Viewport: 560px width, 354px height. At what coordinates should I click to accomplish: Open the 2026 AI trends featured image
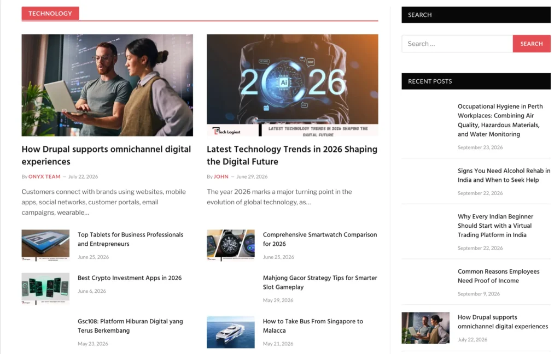click(293, 85)
